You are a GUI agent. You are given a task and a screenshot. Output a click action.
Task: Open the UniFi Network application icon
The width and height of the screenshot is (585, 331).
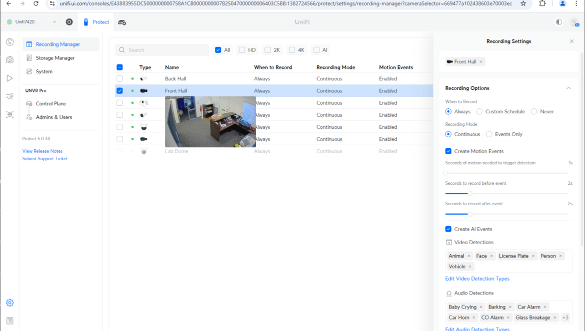click(x=69, y=22)
